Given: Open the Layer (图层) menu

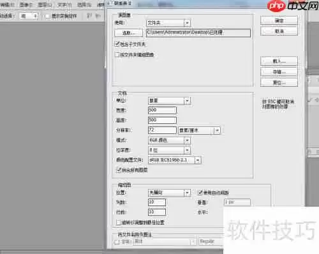Looking at the screenshot, I should coord(45,4).
